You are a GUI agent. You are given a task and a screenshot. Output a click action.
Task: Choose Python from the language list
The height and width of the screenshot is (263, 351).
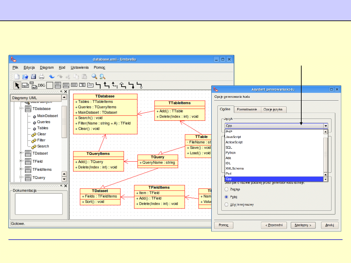[x=230, y=153]
